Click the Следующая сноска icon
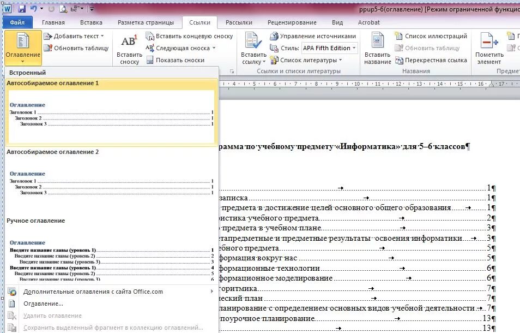The height and width of the screenshot is (333, 520). [x=149, y=48]
